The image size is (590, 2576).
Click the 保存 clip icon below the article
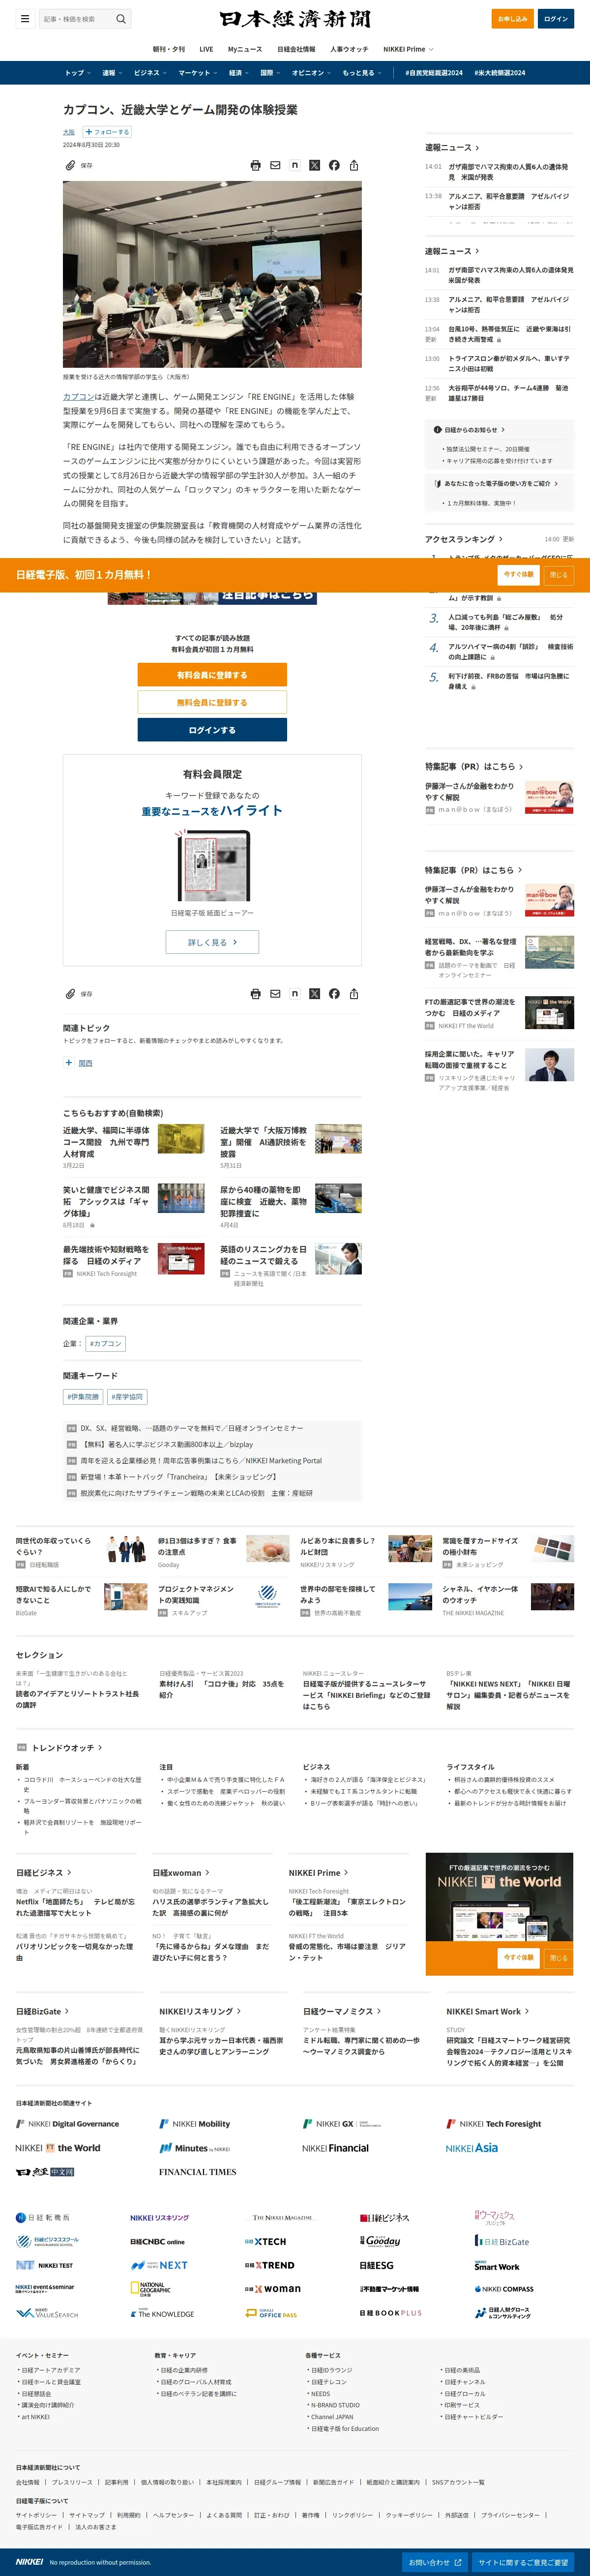tap(71, 993)
